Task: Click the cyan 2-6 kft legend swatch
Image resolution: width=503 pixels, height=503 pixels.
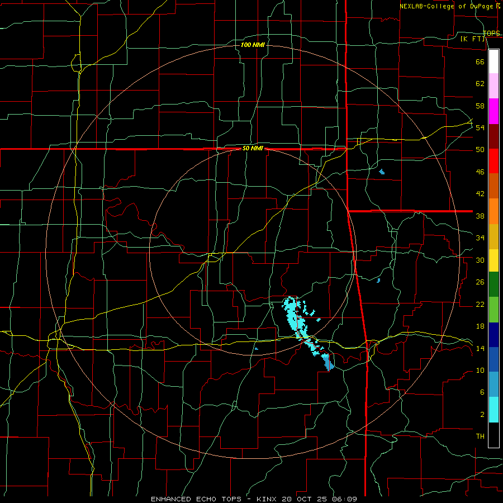Action: [x=493, y=410]
